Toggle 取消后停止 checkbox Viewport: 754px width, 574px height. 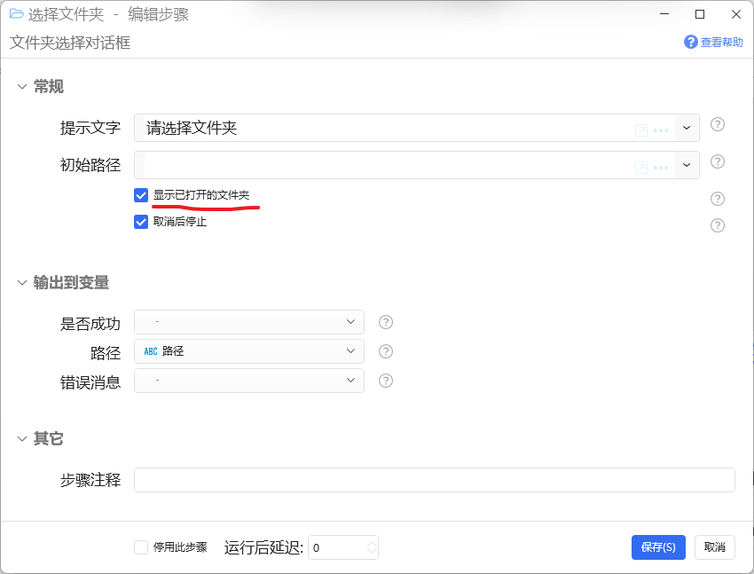[141, 222]
